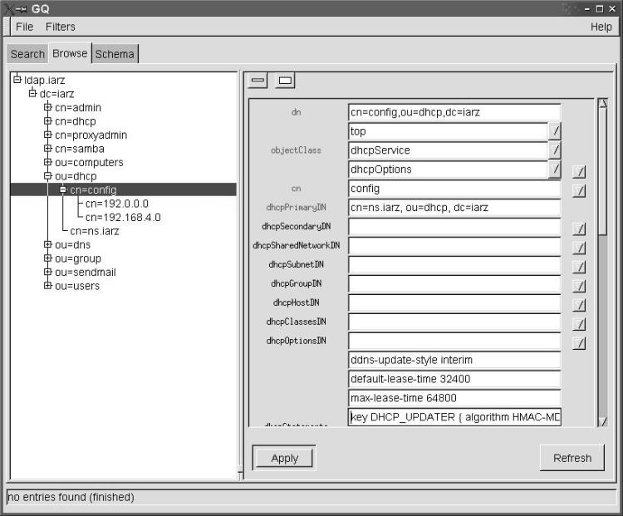
Task: Click the arrow button beside dhcpOptionsDN
Action: point(580,343)
